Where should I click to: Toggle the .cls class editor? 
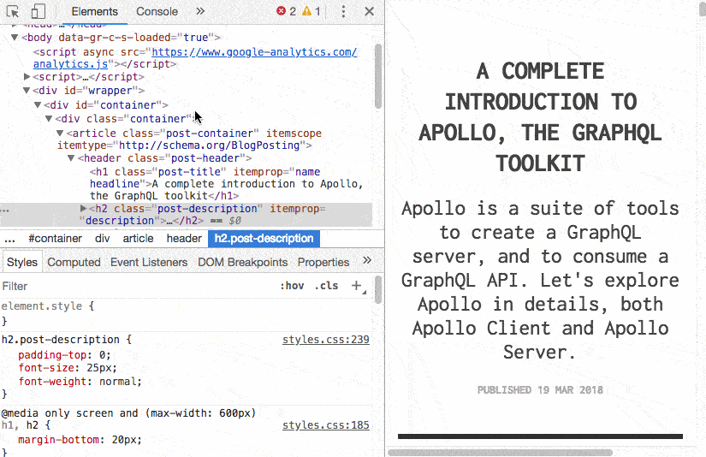pyautogui.click(x=327, y=286)
